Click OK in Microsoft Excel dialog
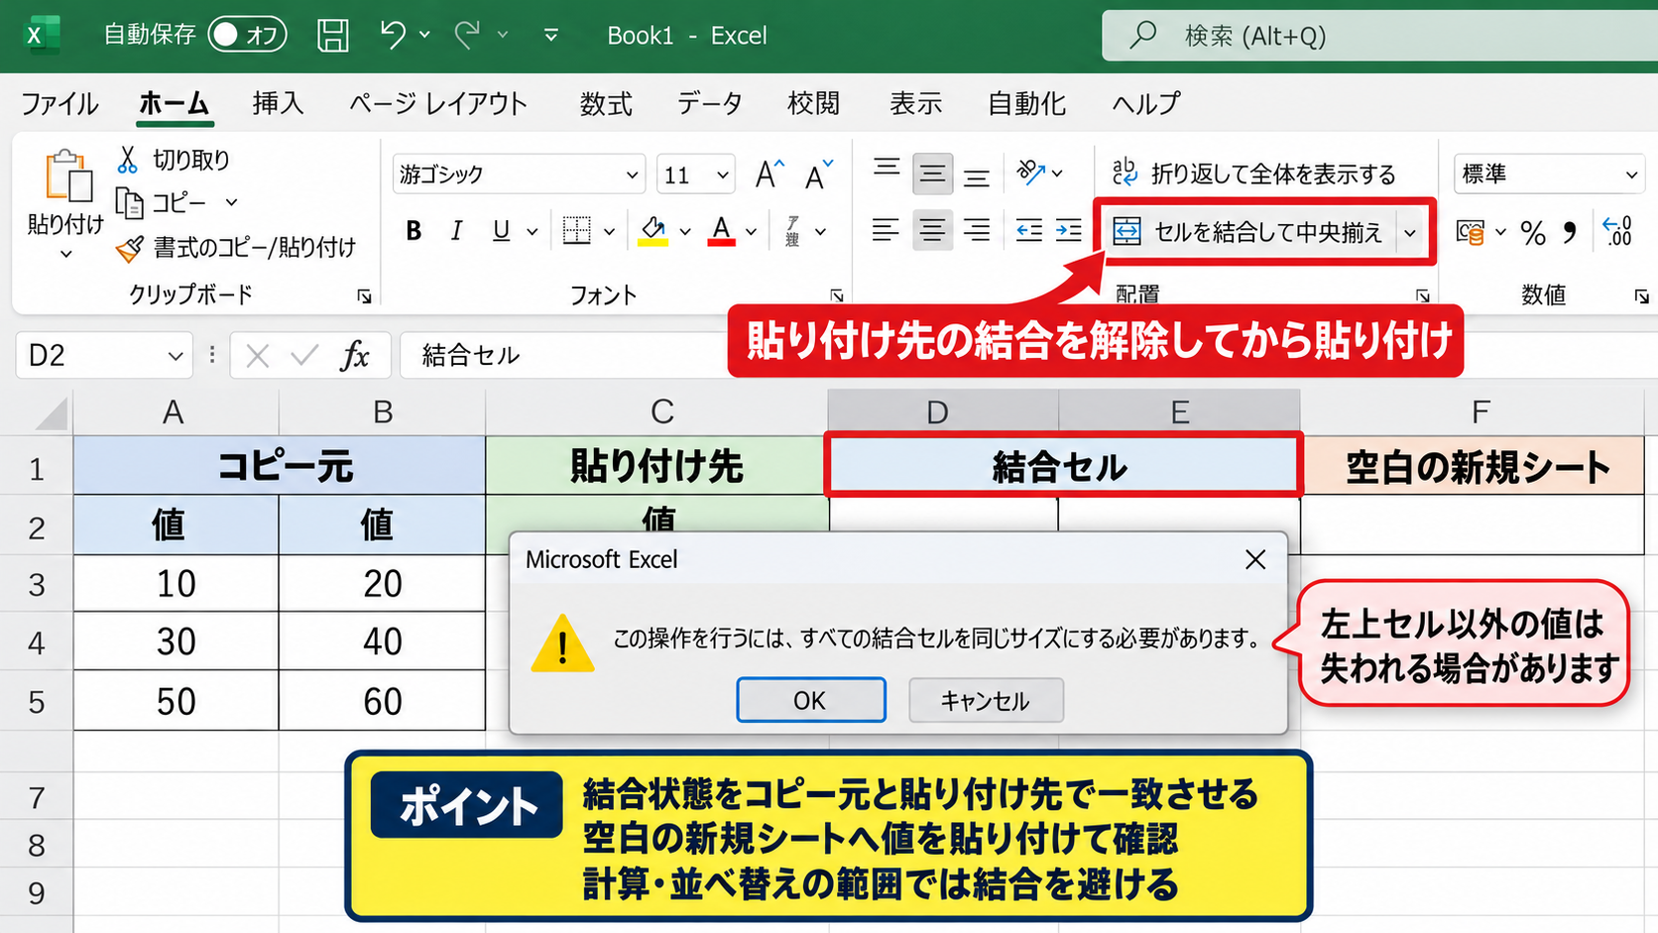The image size is (1658, 933). coord(810,700)
